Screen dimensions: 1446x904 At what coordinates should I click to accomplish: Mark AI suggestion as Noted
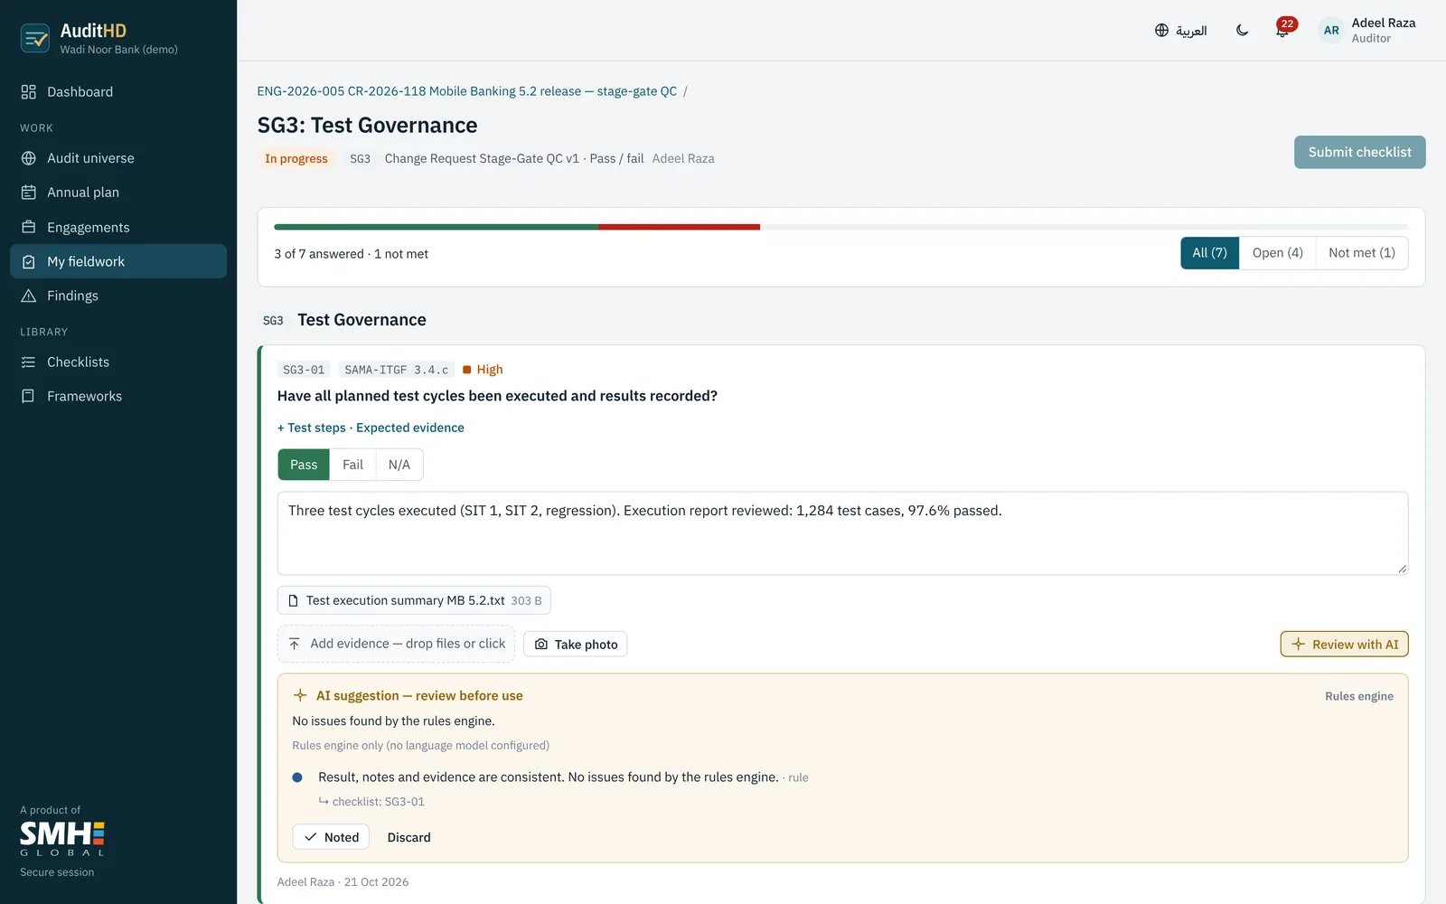[332, 837]
